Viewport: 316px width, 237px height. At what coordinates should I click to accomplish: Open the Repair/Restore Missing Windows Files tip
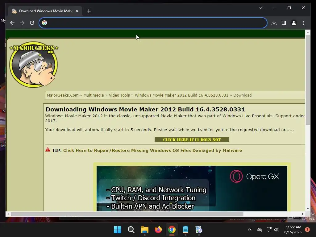(152, 151)
